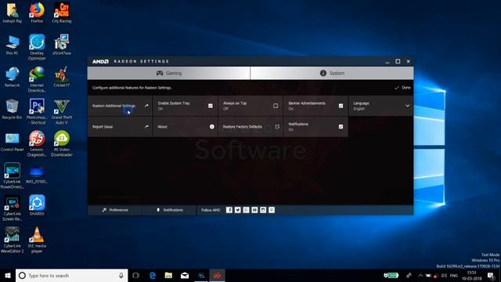This screenshot has height=282, width=501.
Task: Open File Explorer from taskbar
Action: [x=168, y=276]
